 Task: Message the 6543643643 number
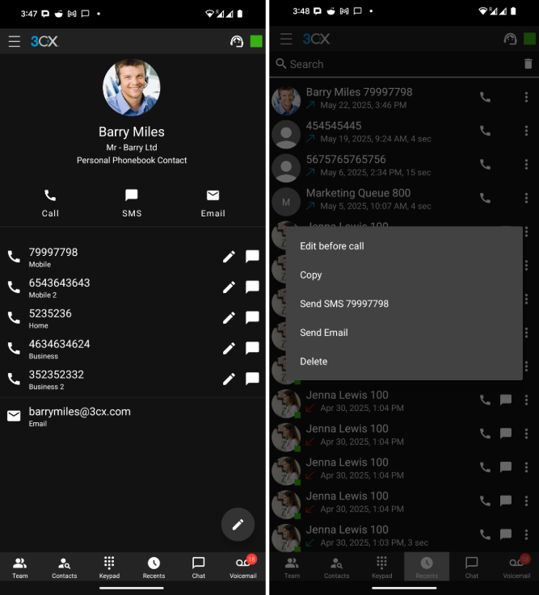[252, 287]
